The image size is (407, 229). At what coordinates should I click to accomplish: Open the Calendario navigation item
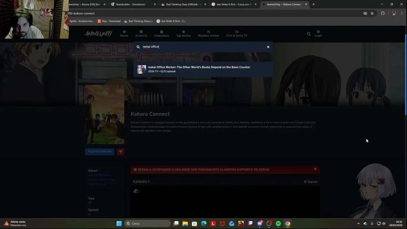point(162,34)
